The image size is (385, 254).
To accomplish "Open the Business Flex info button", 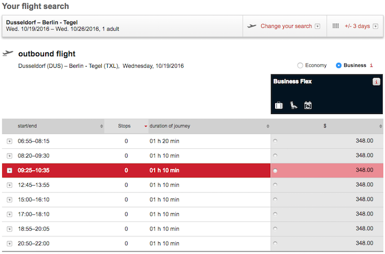I will tap(376, 82).
